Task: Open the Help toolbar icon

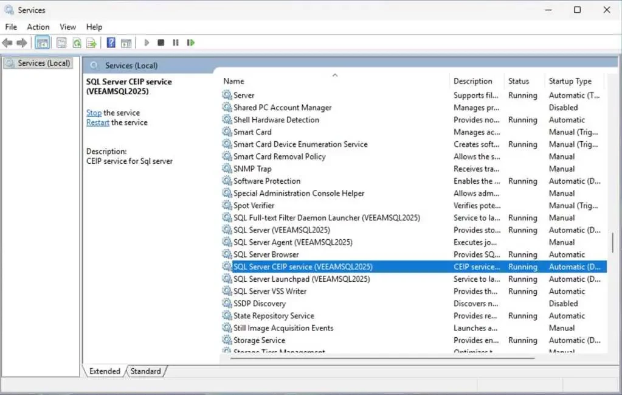Action: coord(111,43)
